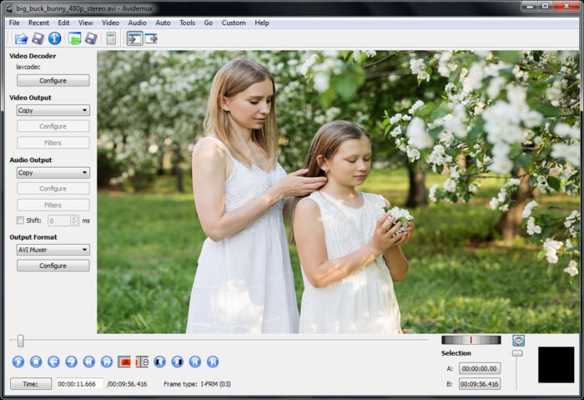
Task: Open the Video menu
Action: [x=110, y=23]
